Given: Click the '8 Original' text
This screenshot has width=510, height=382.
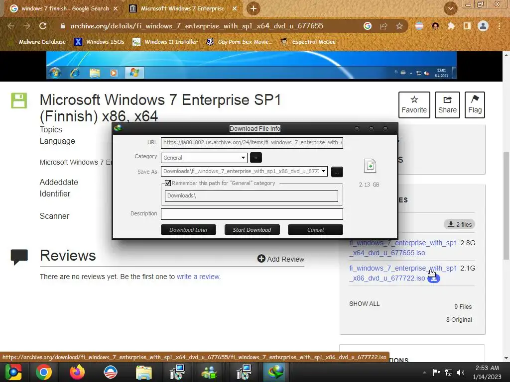Looking at the screenshot, I should click(x=459, y=320).
